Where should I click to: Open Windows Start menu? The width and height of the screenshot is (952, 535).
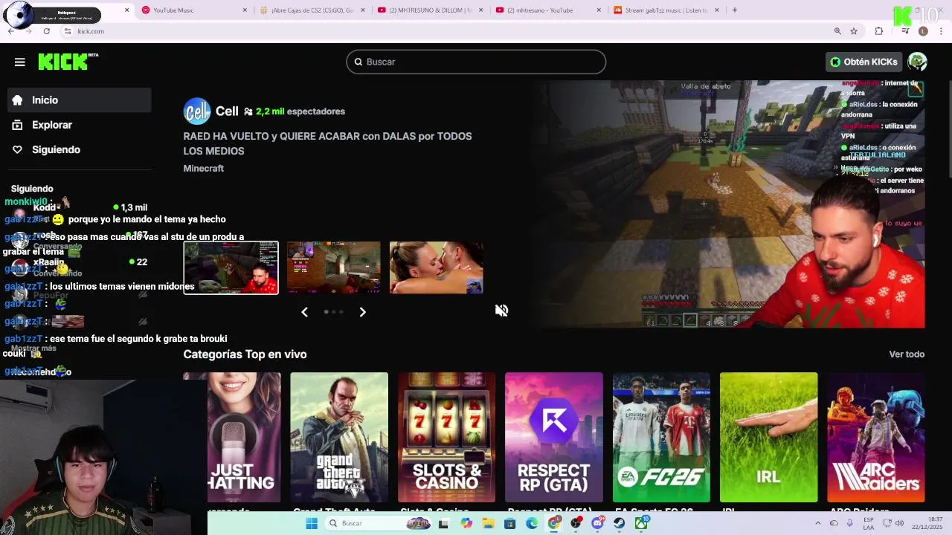tap(312, 524)
